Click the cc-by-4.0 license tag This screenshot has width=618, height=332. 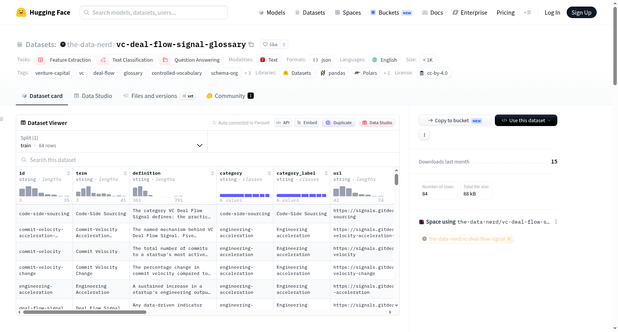click(x=434, y=73)
